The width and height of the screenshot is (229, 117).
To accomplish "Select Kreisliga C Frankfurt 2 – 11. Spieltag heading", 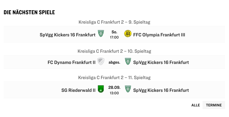I will [x=114, y=78].
